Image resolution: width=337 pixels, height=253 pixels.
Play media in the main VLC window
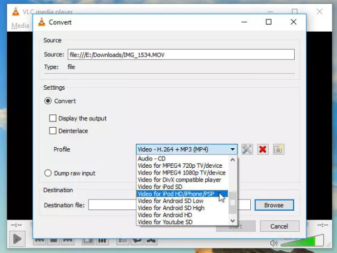click(17, 239)
